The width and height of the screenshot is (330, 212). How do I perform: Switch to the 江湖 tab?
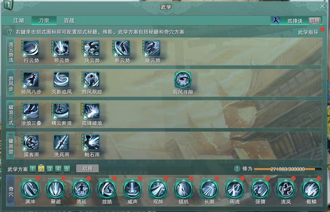(x=19, y=20)
